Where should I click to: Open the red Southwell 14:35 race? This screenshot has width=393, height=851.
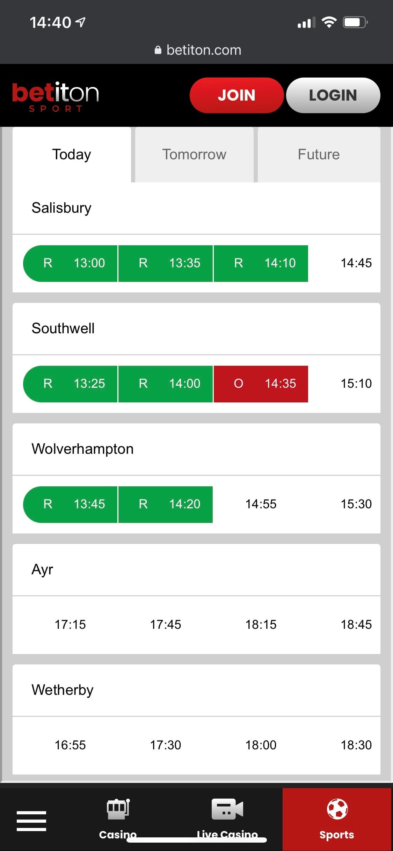click(261, 384)
